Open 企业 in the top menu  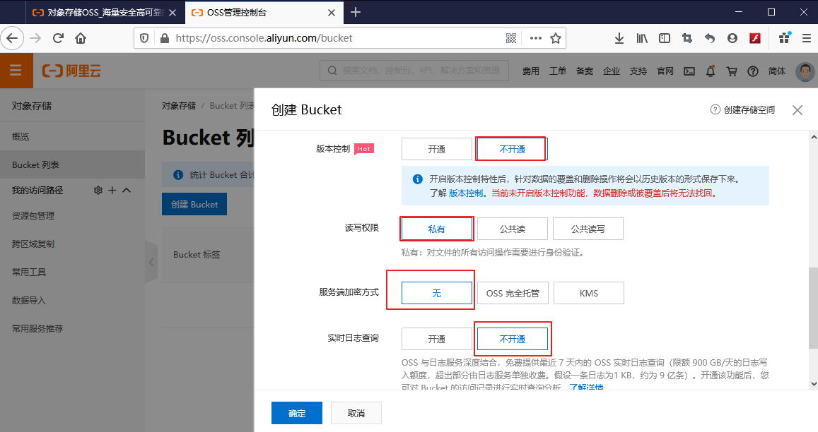612,71
